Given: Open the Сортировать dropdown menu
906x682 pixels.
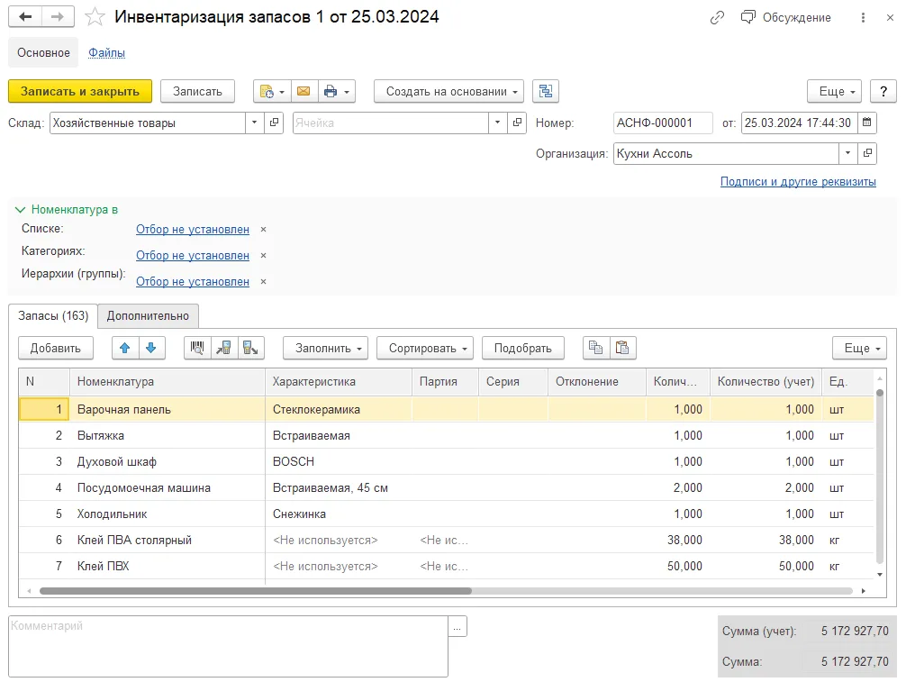Looking at the screenshot, I should pos(425,348).
